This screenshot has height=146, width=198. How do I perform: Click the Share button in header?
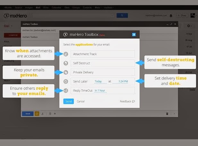pyautogui.click(x=182, y=15)
